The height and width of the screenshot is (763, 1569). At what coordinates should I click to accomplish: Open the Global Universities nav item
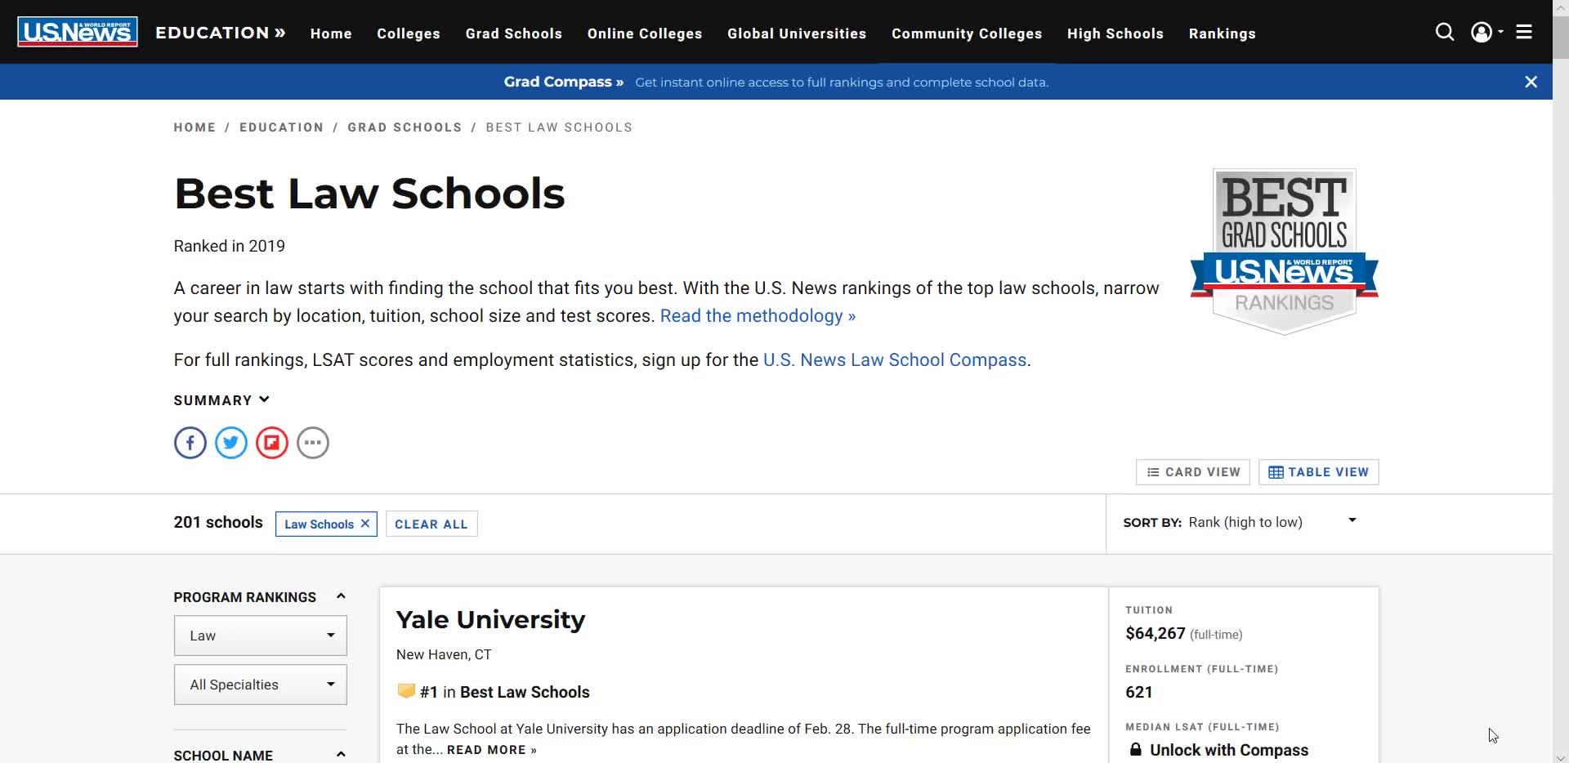pyautogui.click(x=797, y=33)
